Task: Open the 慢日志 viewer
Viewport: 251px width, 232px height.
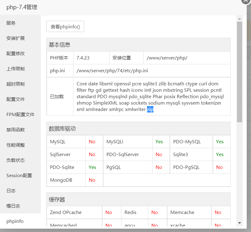Action: point(13,206)
